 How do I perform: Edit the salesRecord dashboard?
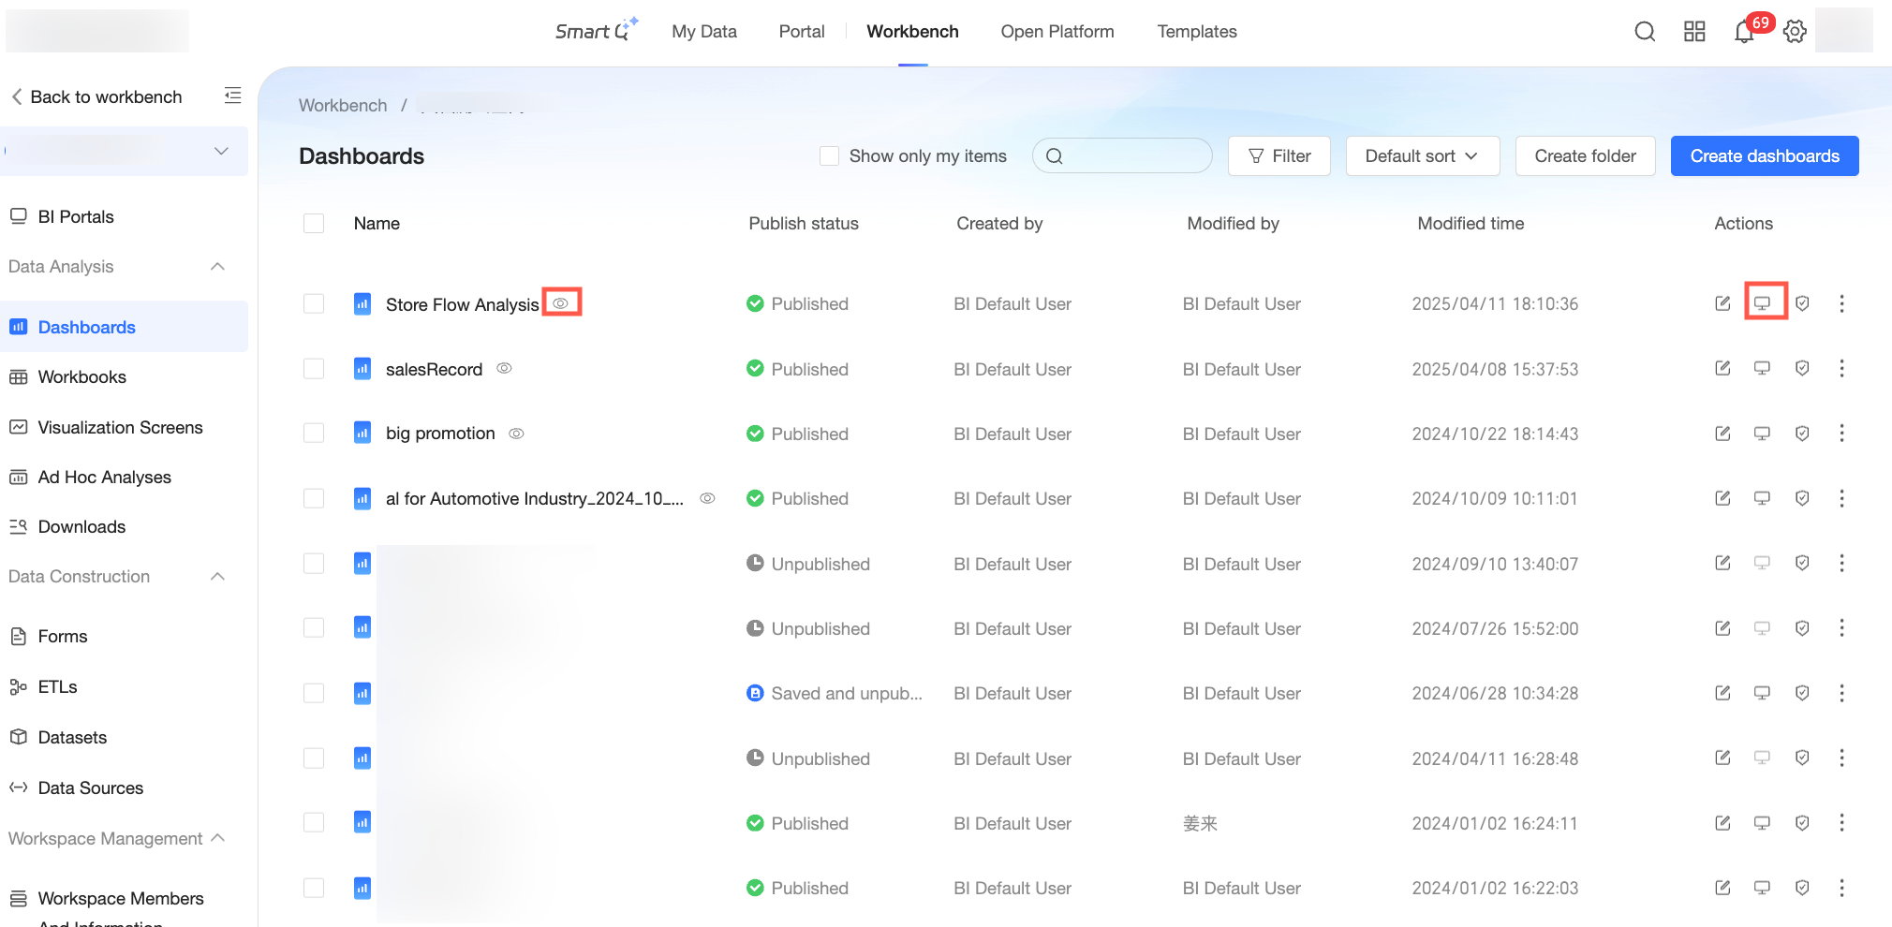click(x=1722, y=368)
